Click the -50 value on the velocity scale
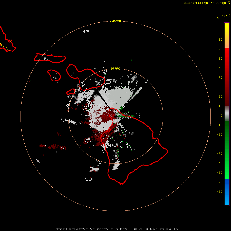 click(x=219, y=163)
